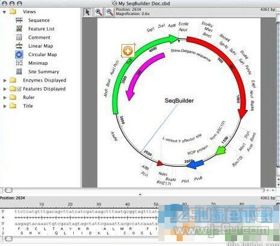The width and height of the screenshot is (280, 246).
Task: Click the ROP protein feature label
Action: [x=198, y=150]
